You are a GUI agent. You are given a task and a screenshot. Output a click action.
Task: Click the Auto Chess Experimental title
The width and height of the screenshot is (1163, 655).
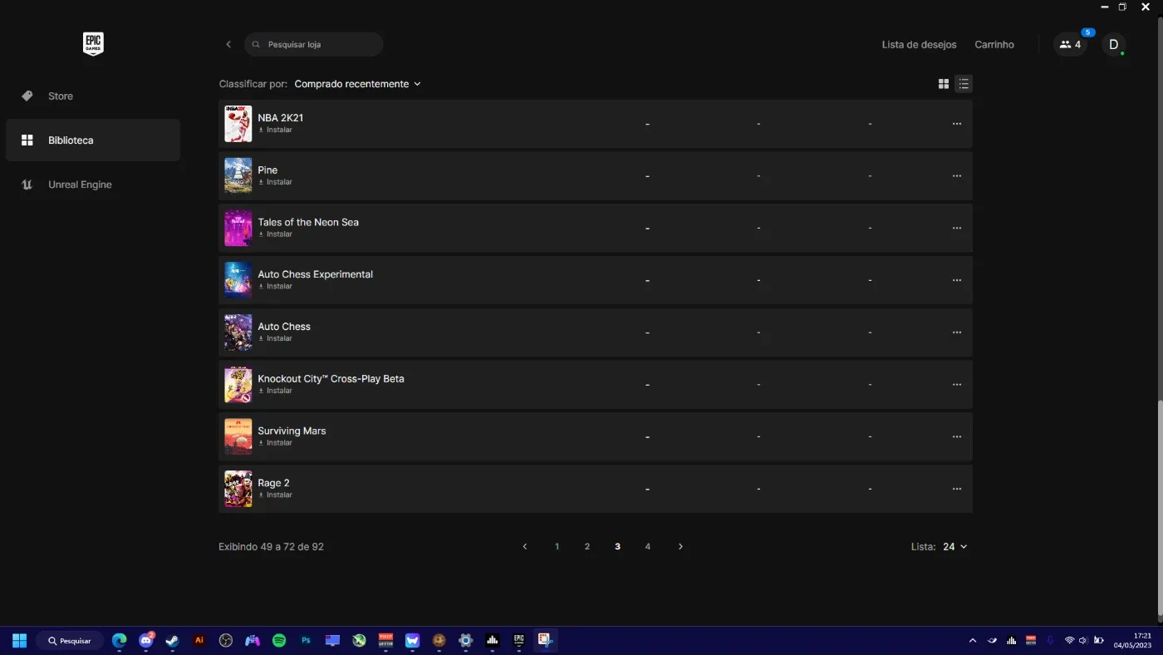click(315, 274)
